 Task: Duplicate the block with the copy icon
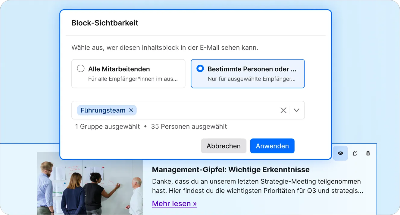coord(355,153)
